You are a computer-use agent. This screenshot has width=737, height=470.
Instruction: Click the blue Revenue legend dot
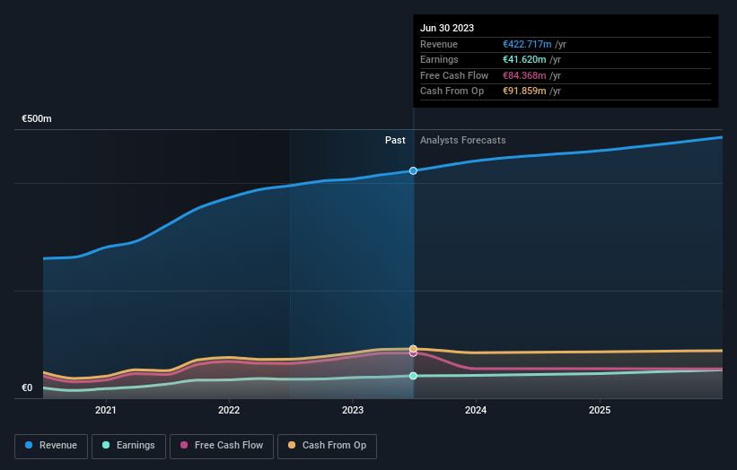29,445
